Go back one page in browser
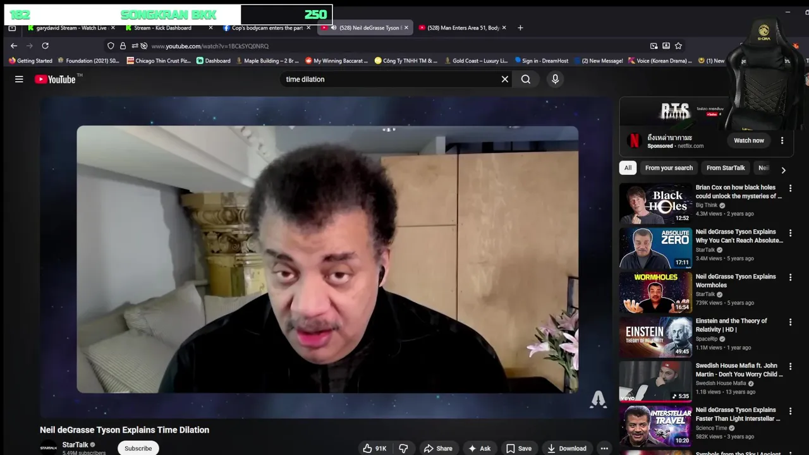 click(x=14, y=45)
